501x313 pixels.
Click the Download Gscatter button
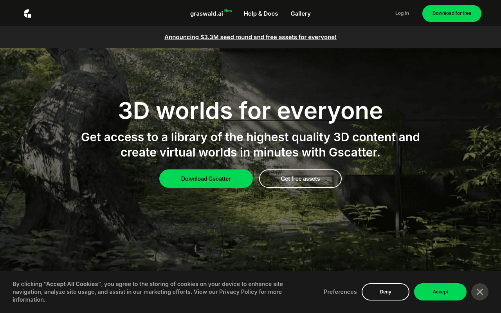[206, 179]
